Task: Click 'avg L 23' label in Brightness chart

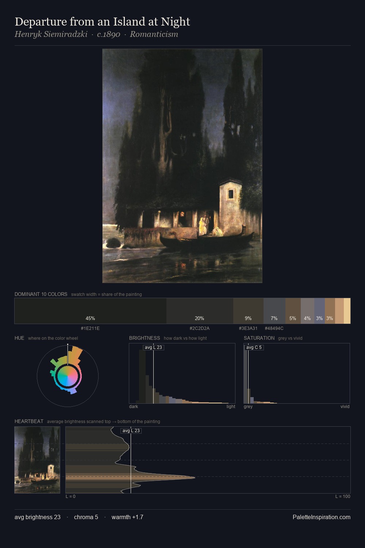Action: [153, 347]
